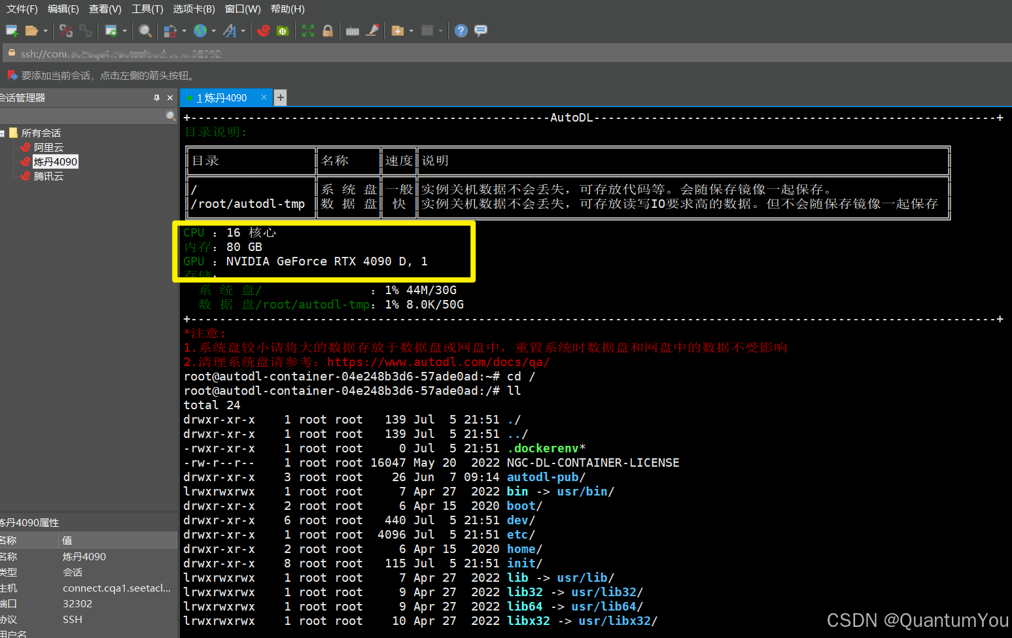1012x638 pixels.
Task: Click the port value 32302
Action: [77, 604]
